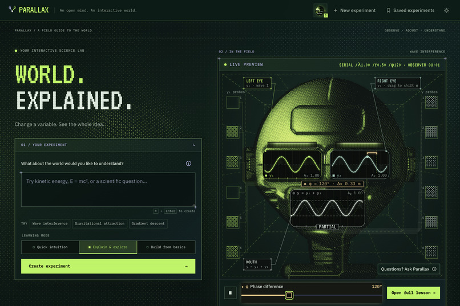Toggle right-side y probe 4
The height and width of the screenshot is (306, 460).
click(x=431, y=192)
